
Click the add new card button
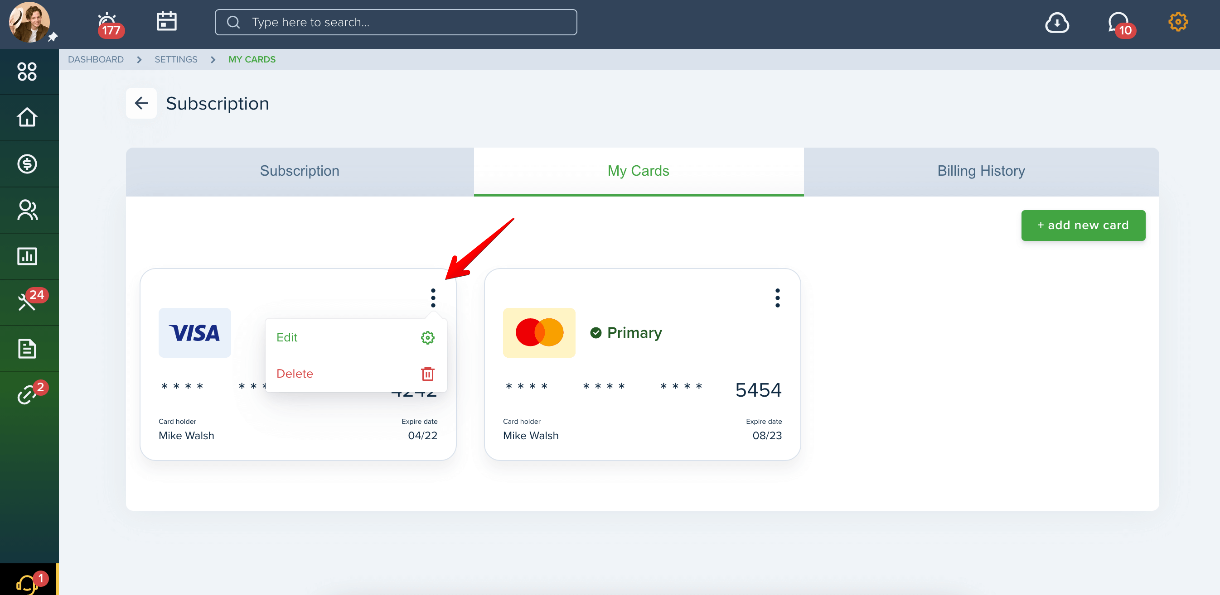pyautogui.click(x=1083, y=226)
